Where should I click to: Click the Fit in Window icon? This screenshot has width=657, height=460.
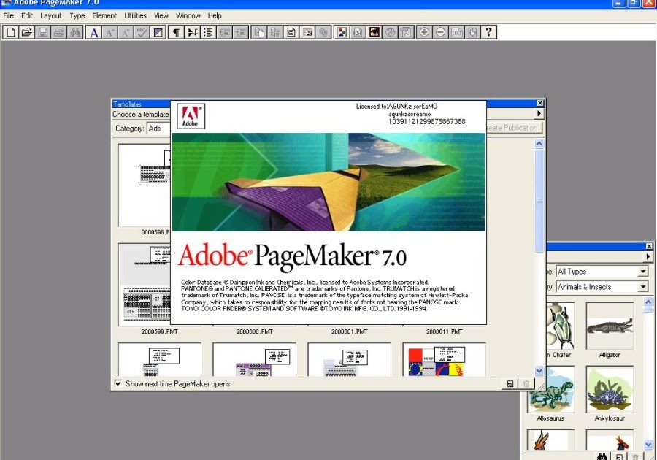[472, 32]
